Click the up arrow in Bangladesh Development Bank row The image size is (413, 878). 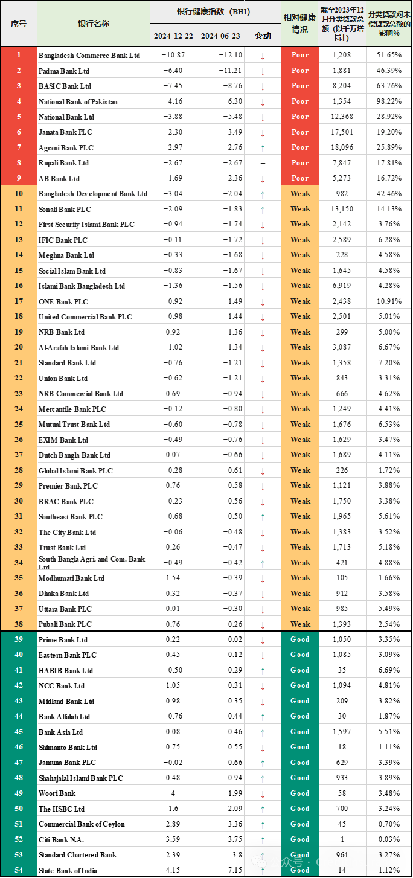263,194
